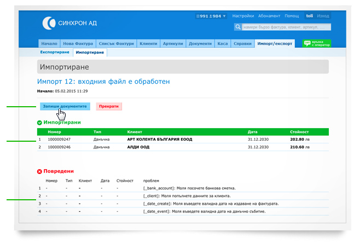Open the Абонамент link

tap(271, 16)
